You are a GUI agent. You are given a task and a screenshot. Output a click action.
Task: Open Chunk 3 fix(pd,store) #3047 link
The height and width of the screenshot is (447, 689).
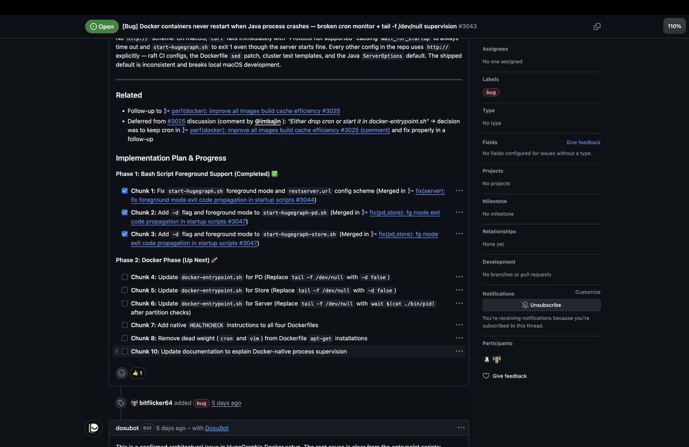284,239
